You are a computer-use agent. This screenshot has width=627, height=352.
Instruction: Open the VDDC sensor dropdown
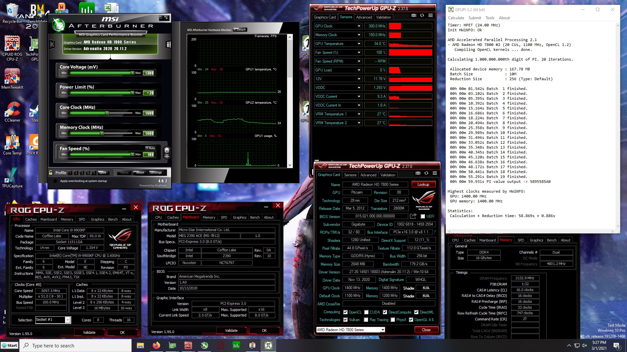coord(359,88)
